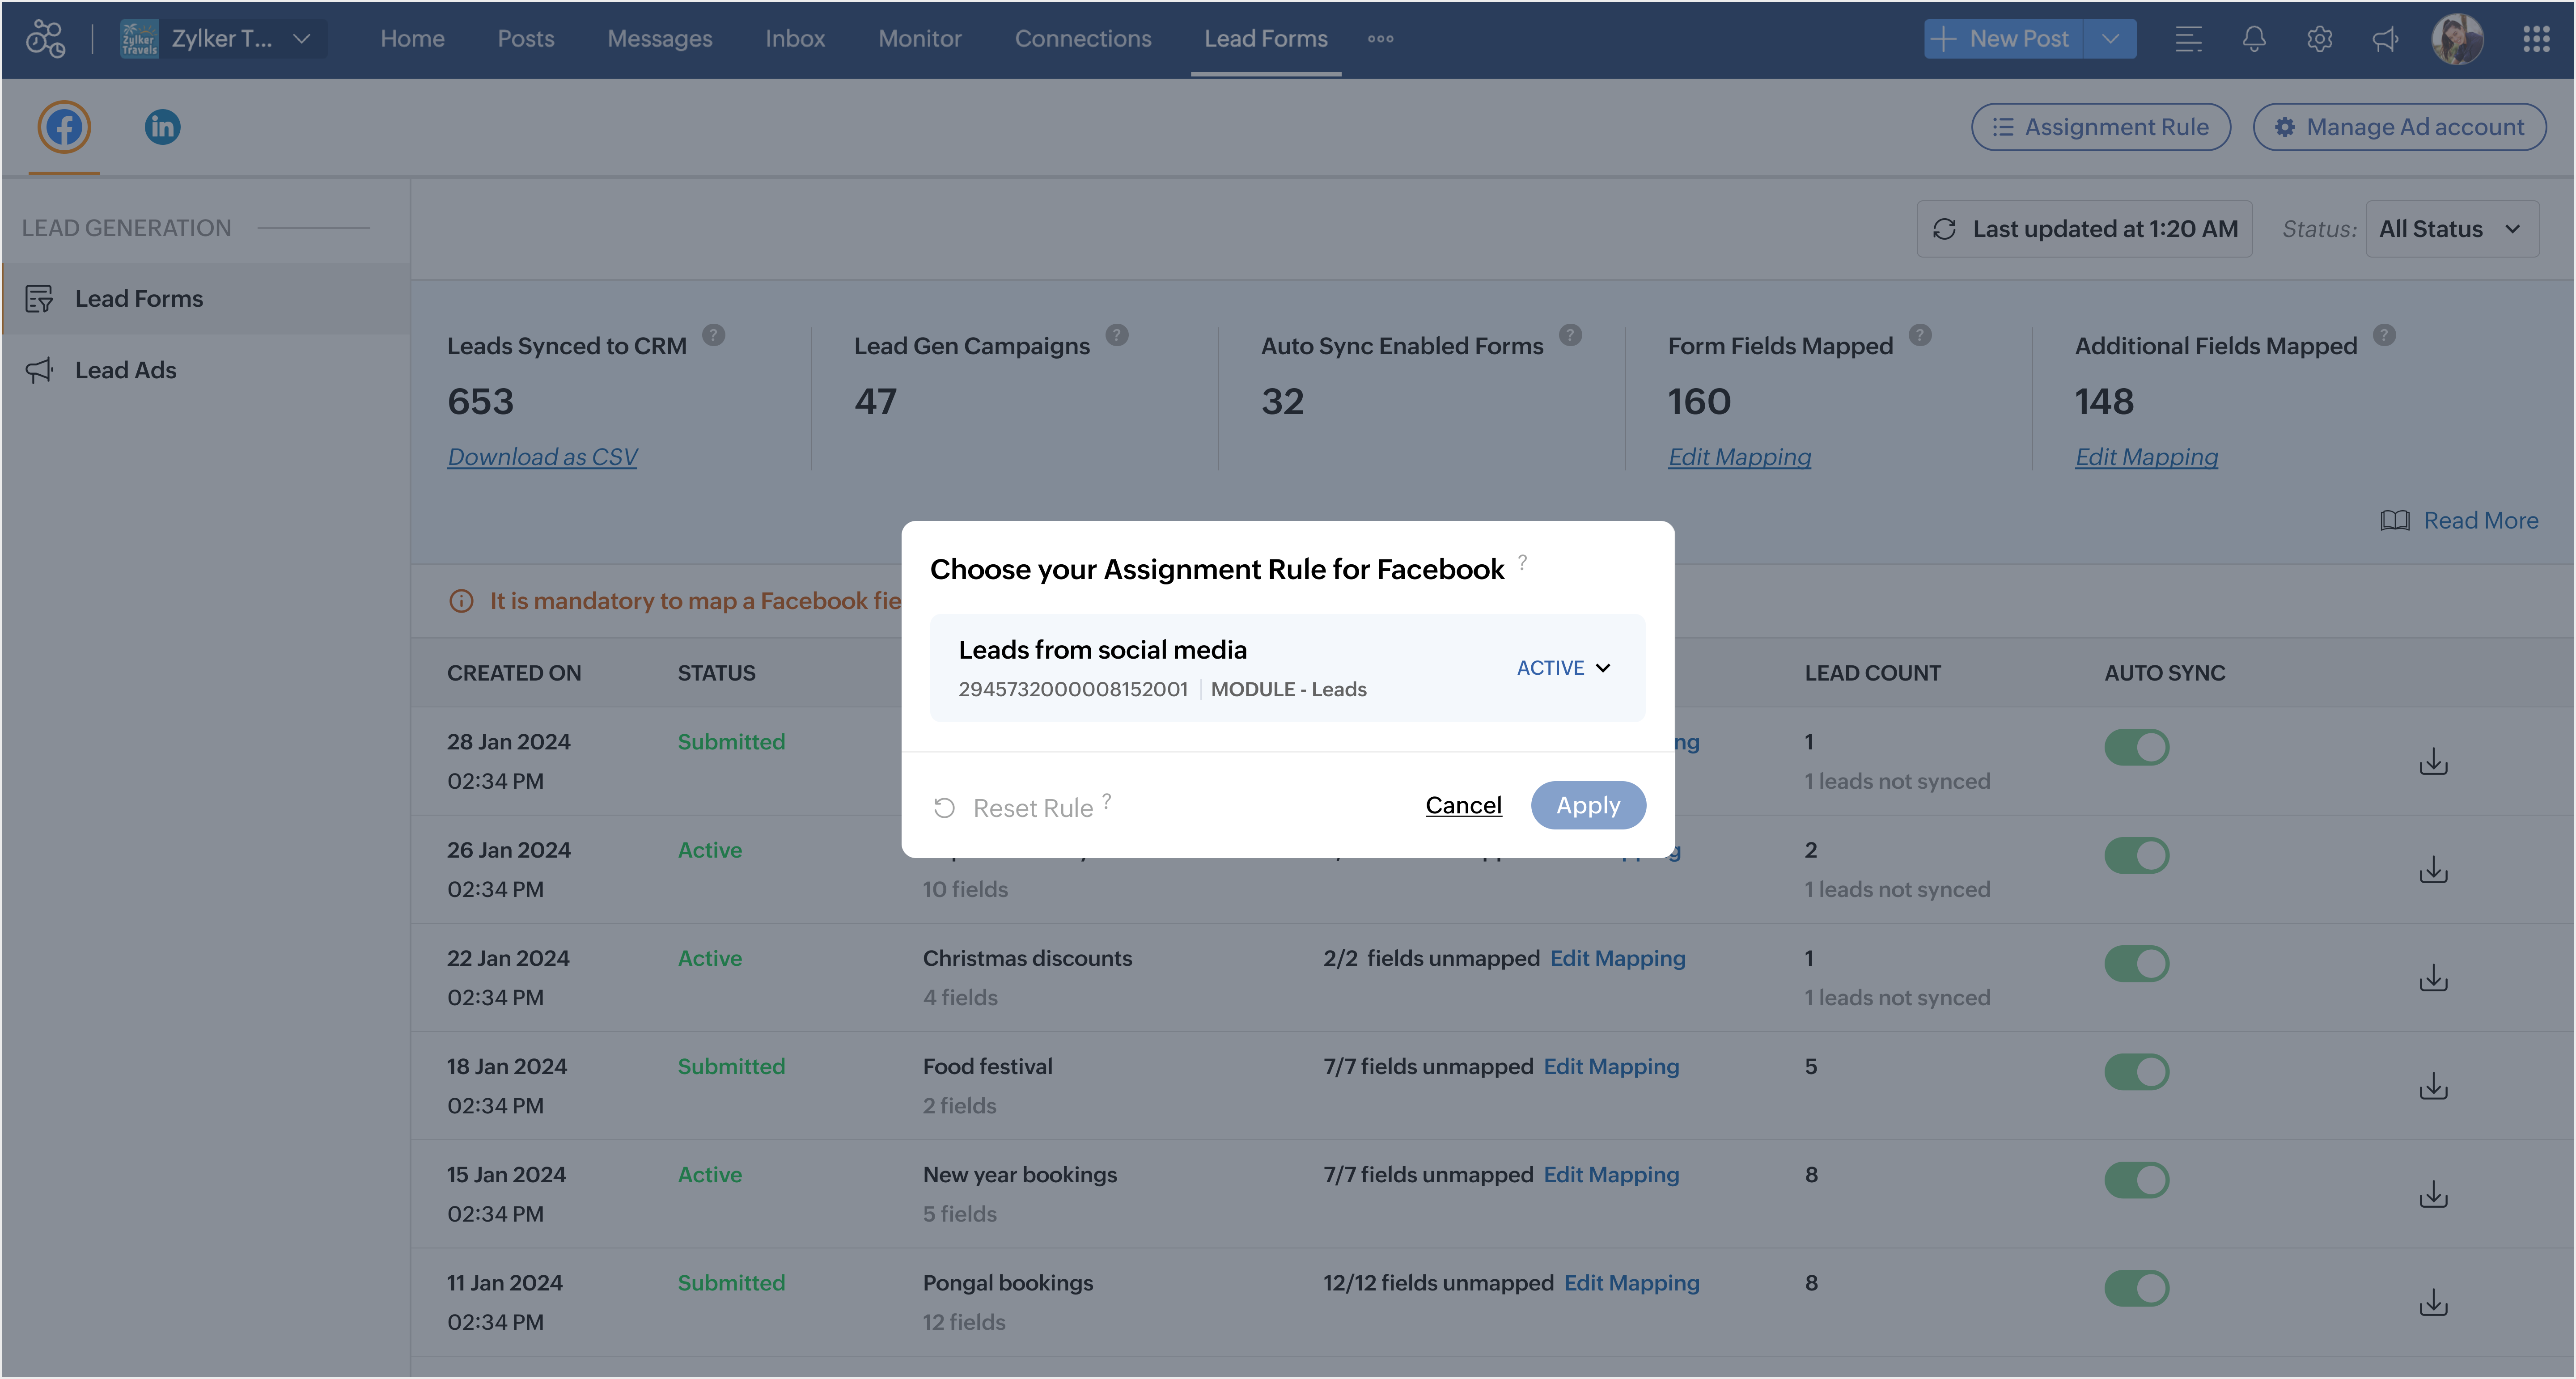Expand the ACTIVE rule status dropdown
The height and width of the screenshot is (1379, 2576).
1563,668
